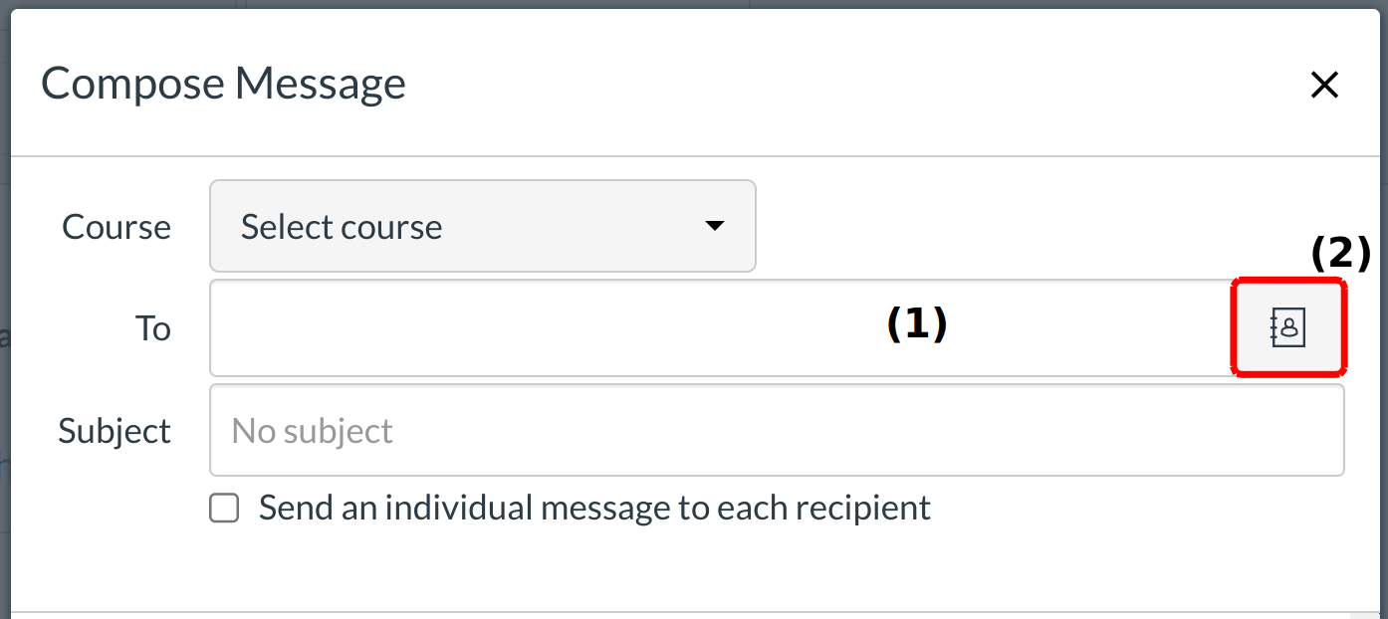This screenshot has width=1388, height=619.
Task: Tick the box before "Send an individual message"
Action: (224, 509)
